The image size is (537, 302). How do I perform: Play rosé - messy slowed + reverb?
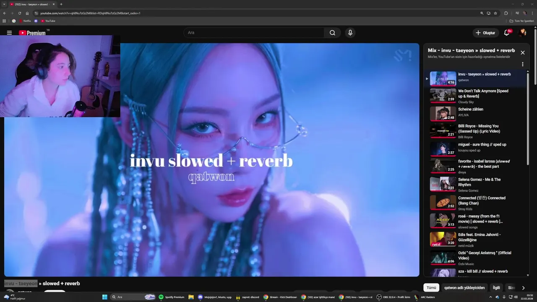(475, 221)
